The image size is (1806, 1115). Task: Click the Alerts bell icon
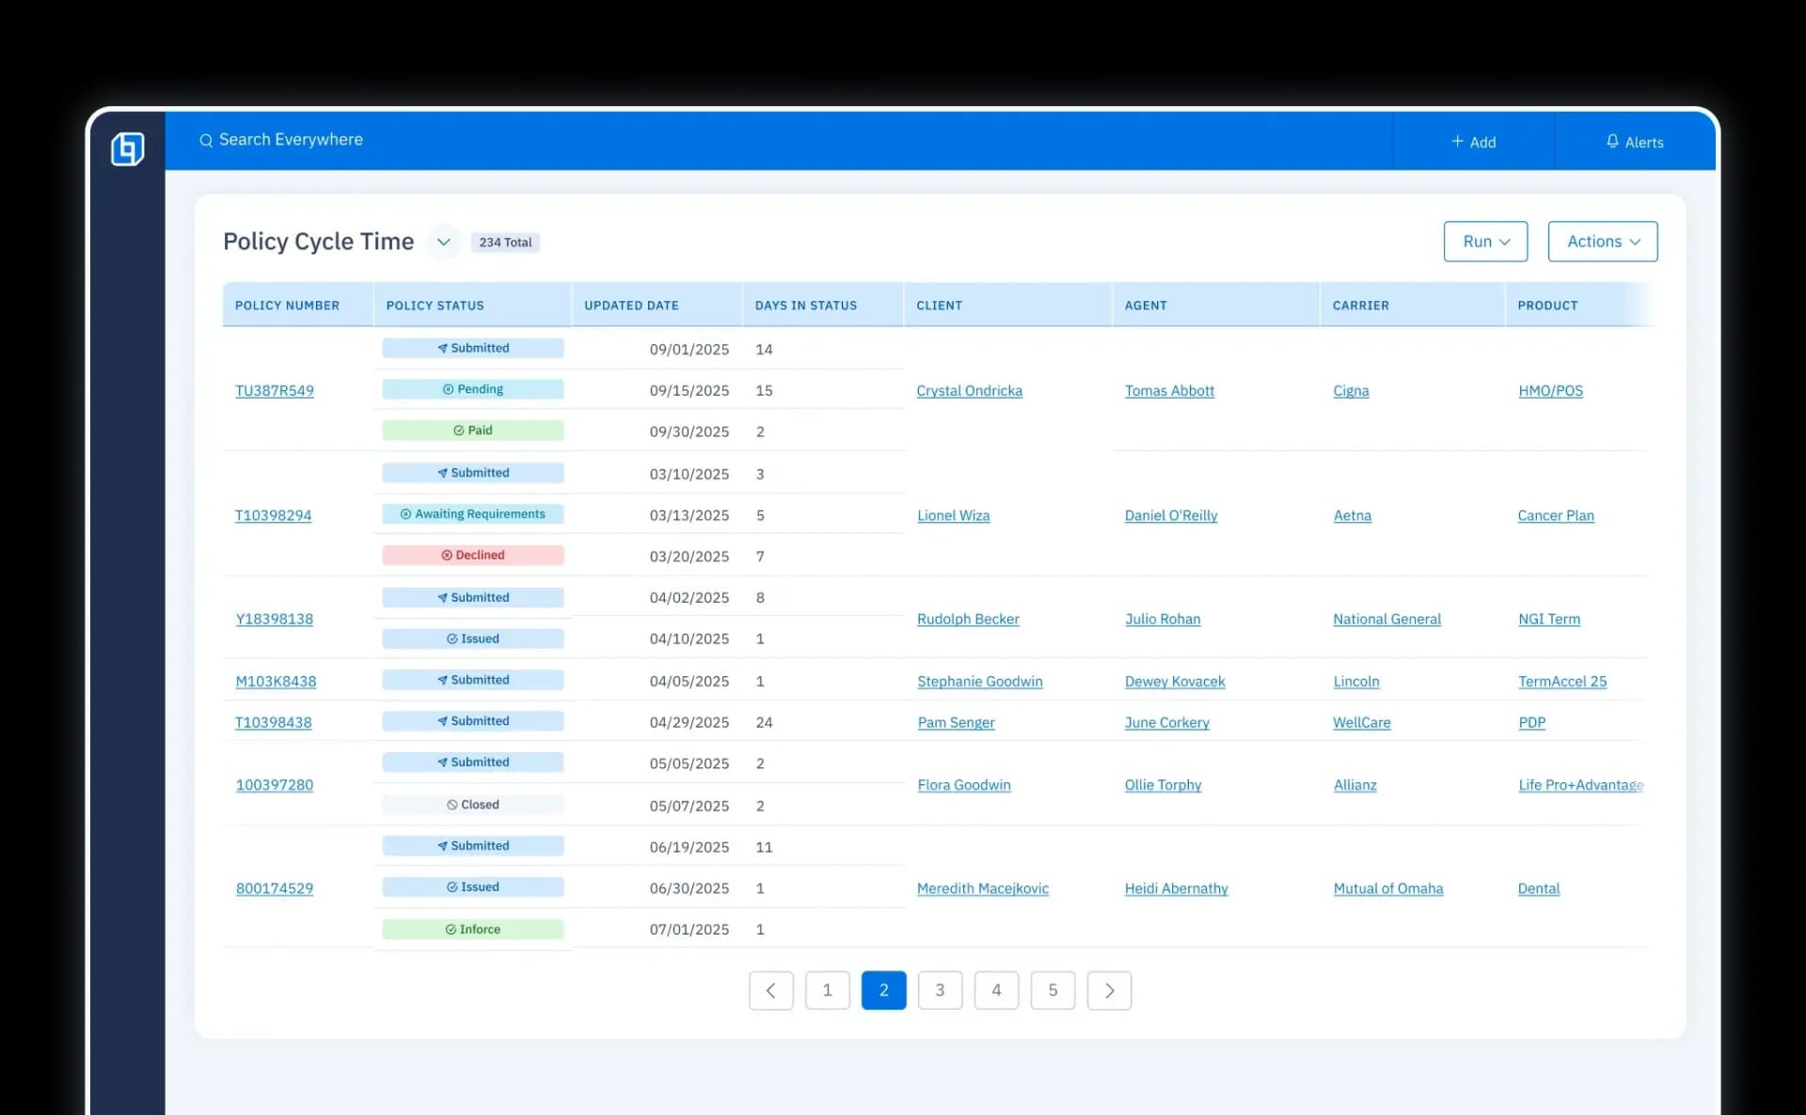1612,142
